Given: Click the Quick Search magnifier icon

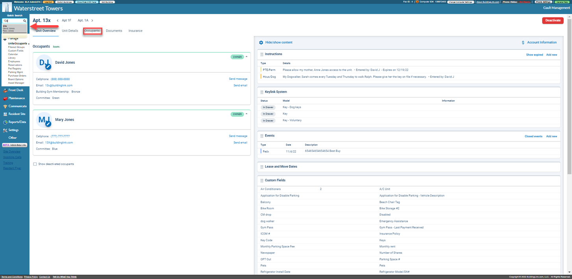Looking at the screenshot, I should (24, 21).
